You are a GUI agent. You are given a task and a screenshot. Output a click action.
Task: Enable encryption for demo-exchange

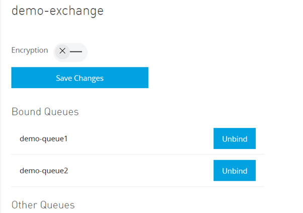pyautogui.click(x=70, y=51)
